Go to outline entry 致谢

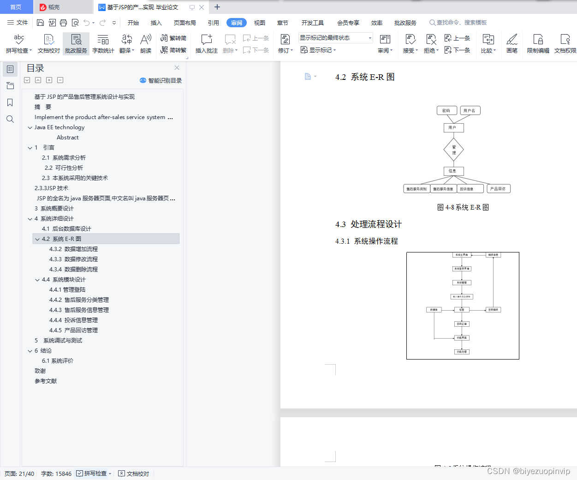tap(40, 371)
